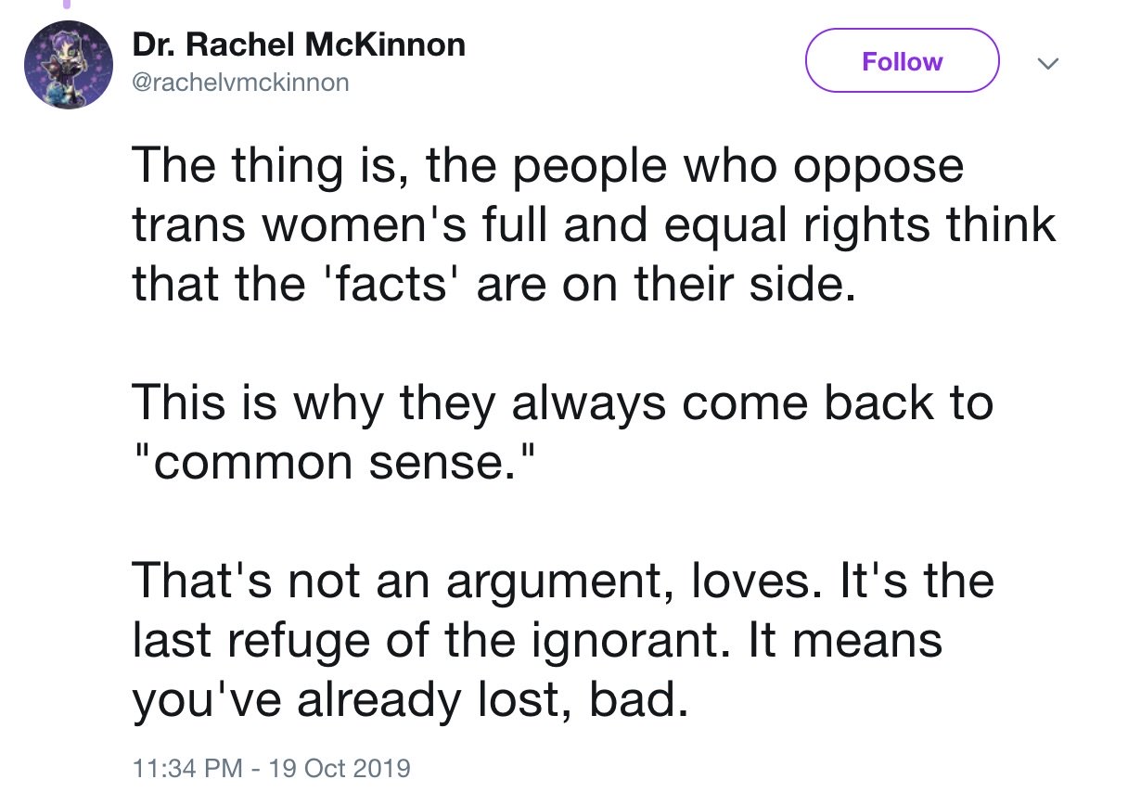Click the @rachelvmckinnon handle
1128x805 pixels.
[x=241, y=83]
